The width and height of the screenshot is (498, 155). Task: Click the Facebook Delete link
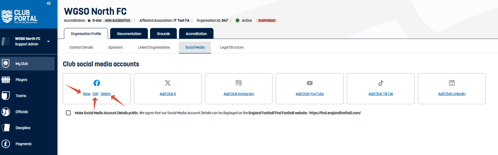pos(106,94)
